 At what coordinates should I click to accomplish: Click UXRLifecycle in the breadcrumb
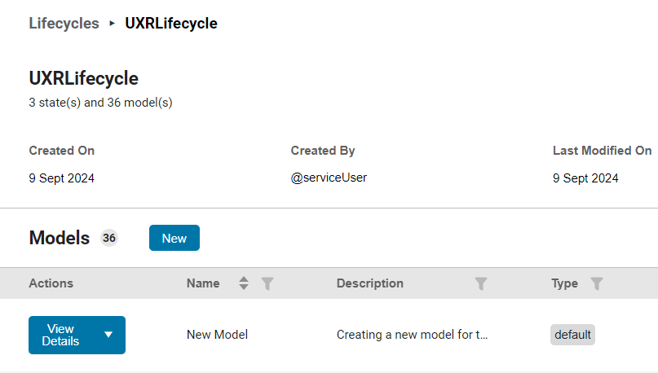[x=171, y=24]
